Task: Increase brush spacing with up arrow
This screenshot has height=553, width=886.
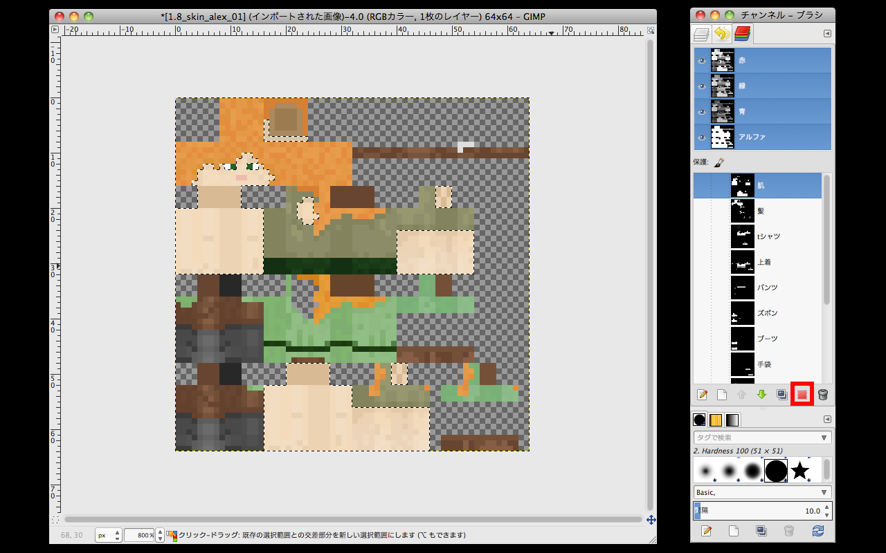Action: pyautogui.click(x=826, y=507)
